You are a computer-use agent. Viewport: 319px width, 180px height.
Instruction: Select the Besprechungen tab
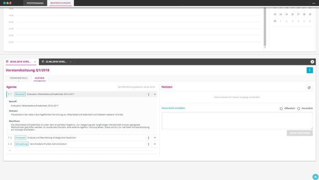(x=61, y=3)
